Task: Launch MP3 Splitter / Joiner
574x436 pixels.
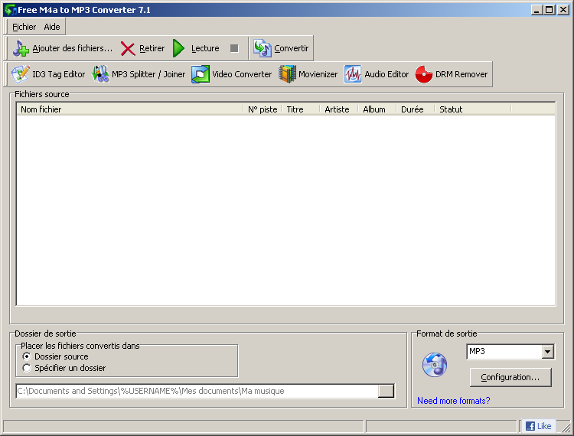Action: pyautogui.click(x=139, y=74)
